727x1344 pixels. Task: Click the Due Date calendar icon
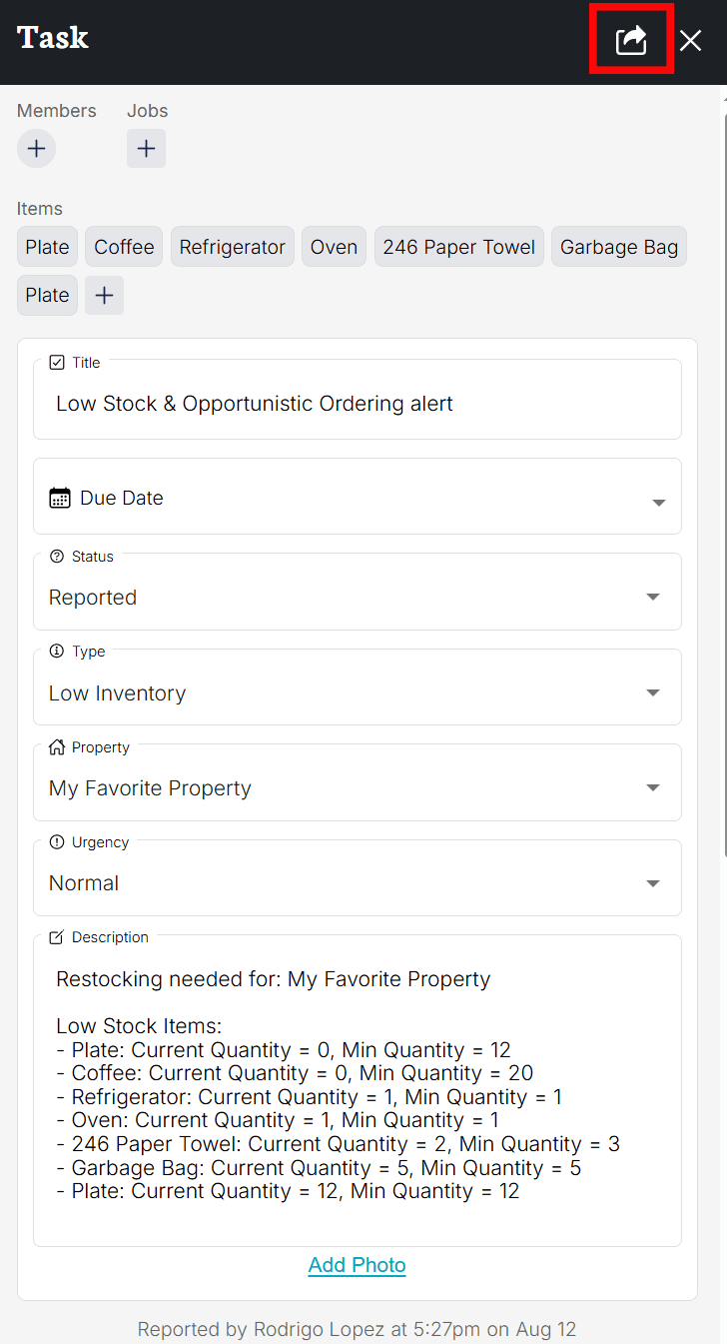coord(60,498)
